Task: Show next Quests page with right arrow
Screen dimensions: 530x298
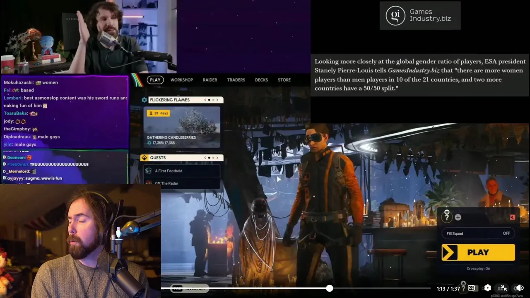Action: pyautogui.click(x=217, y=158)
